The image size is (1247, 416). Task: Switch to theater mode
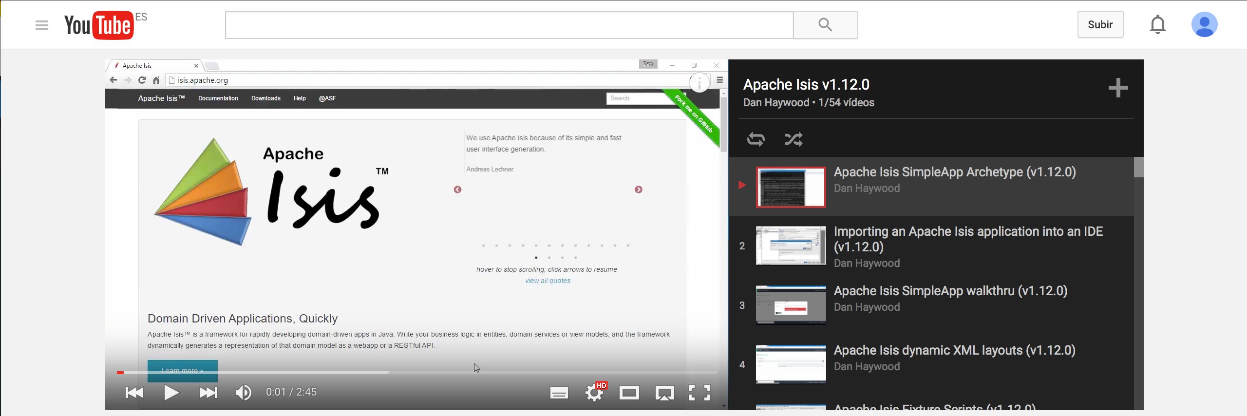pyautogui.click(x=629, y=393)
